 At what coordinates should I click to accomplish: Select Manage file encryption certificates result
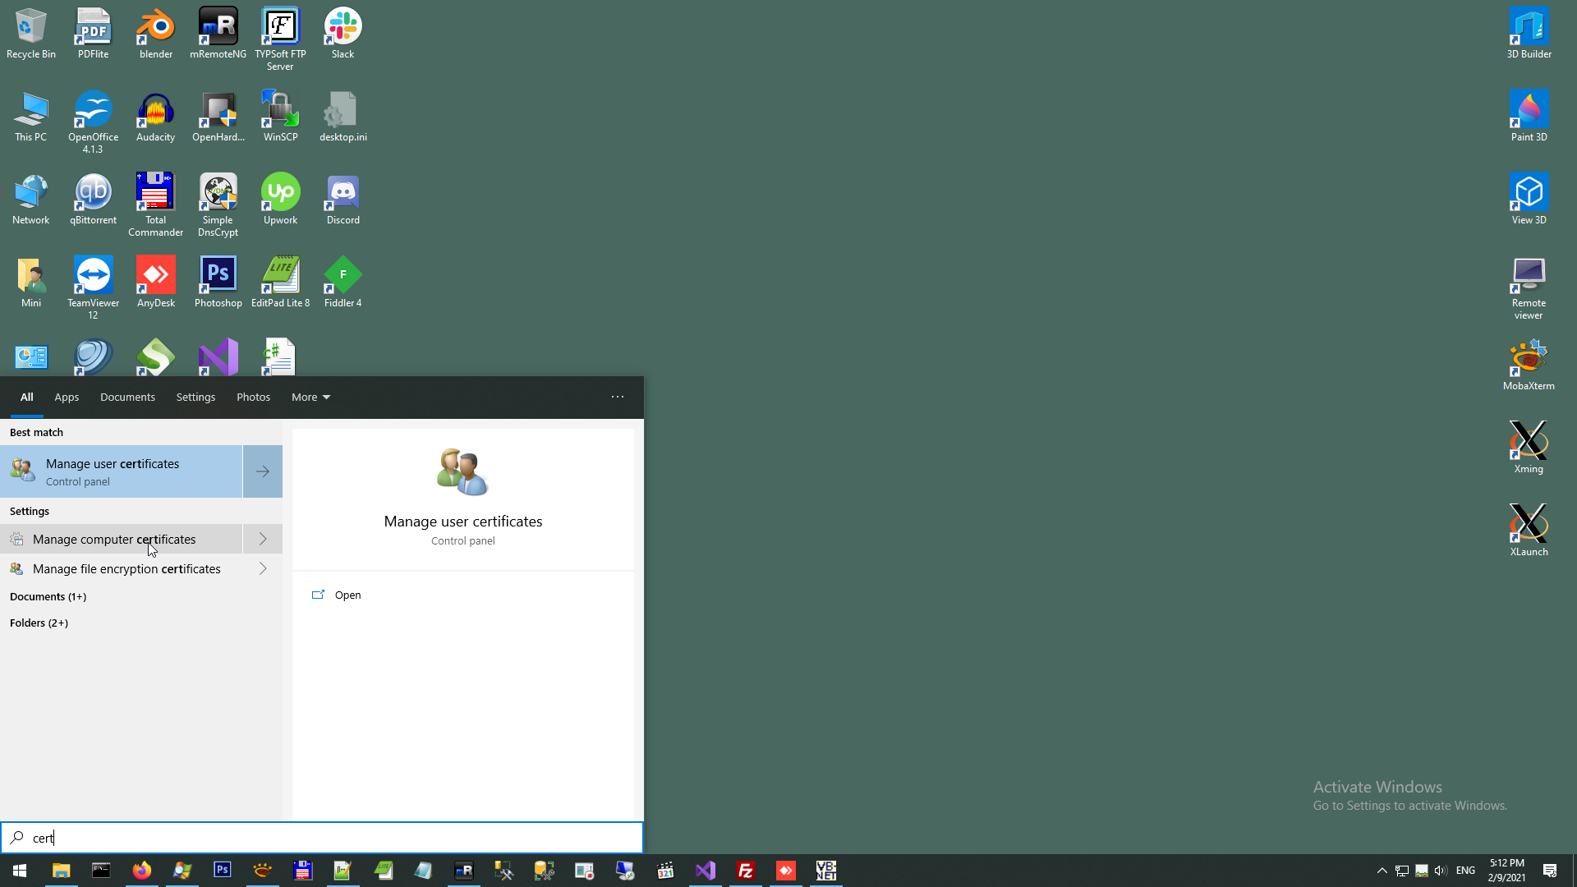(126, 569)
